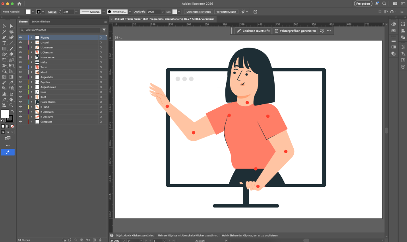The image size is (407, 242).
Task: Expand the Kopf layer
Action: click(31, 97)
